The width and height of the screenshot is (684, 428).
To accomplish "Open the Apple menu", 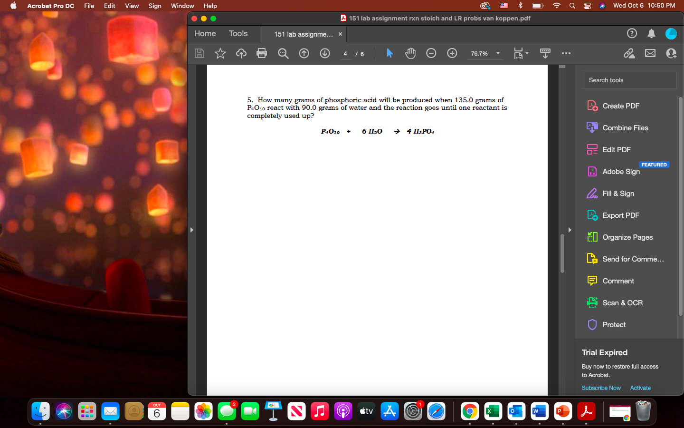I will coord(13,6).
